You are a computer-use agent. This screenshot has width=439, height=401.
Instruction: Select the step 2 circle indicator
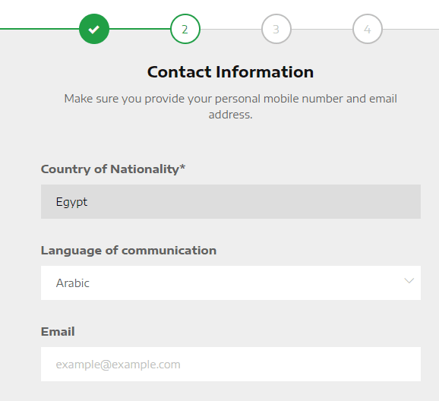point(185,29)
